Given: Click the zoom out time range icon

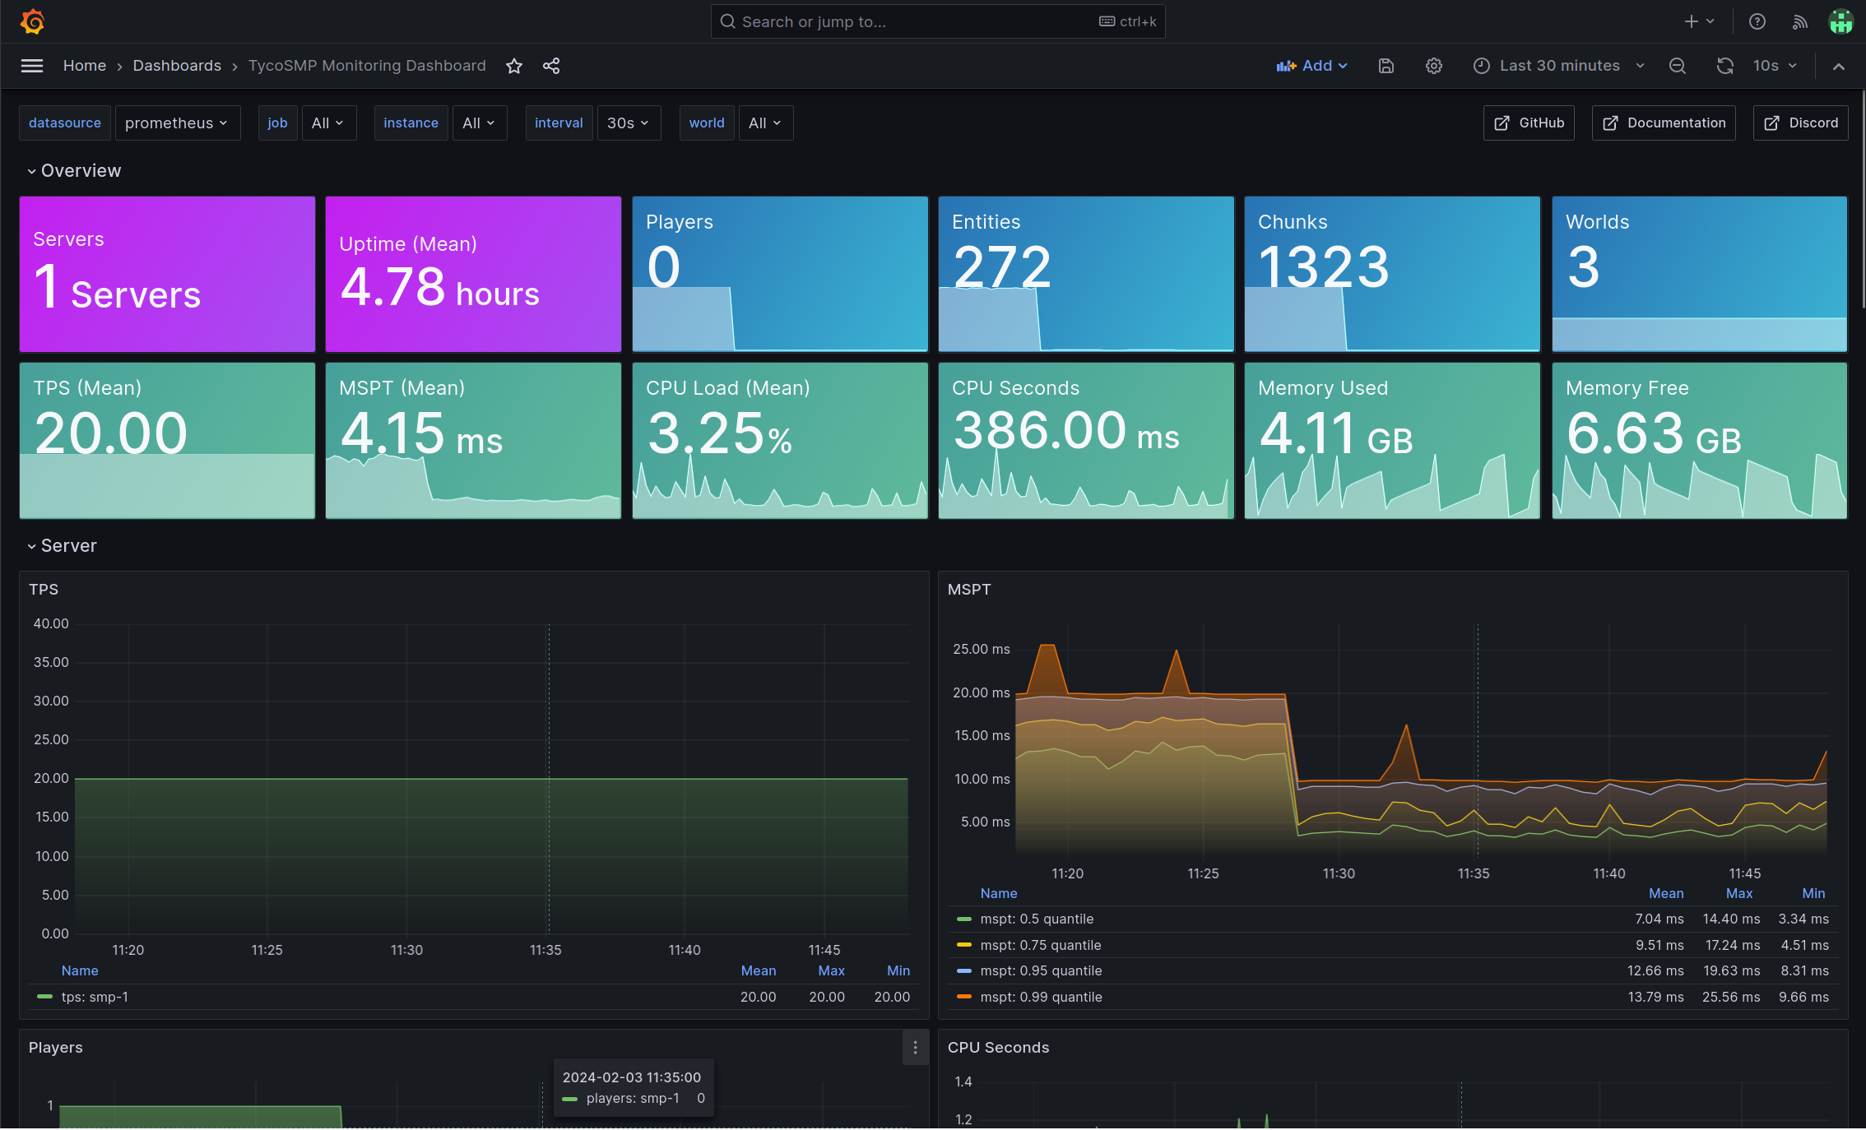Looking at the screenshot, I should pyautogui.click(x=1678, y=66).
